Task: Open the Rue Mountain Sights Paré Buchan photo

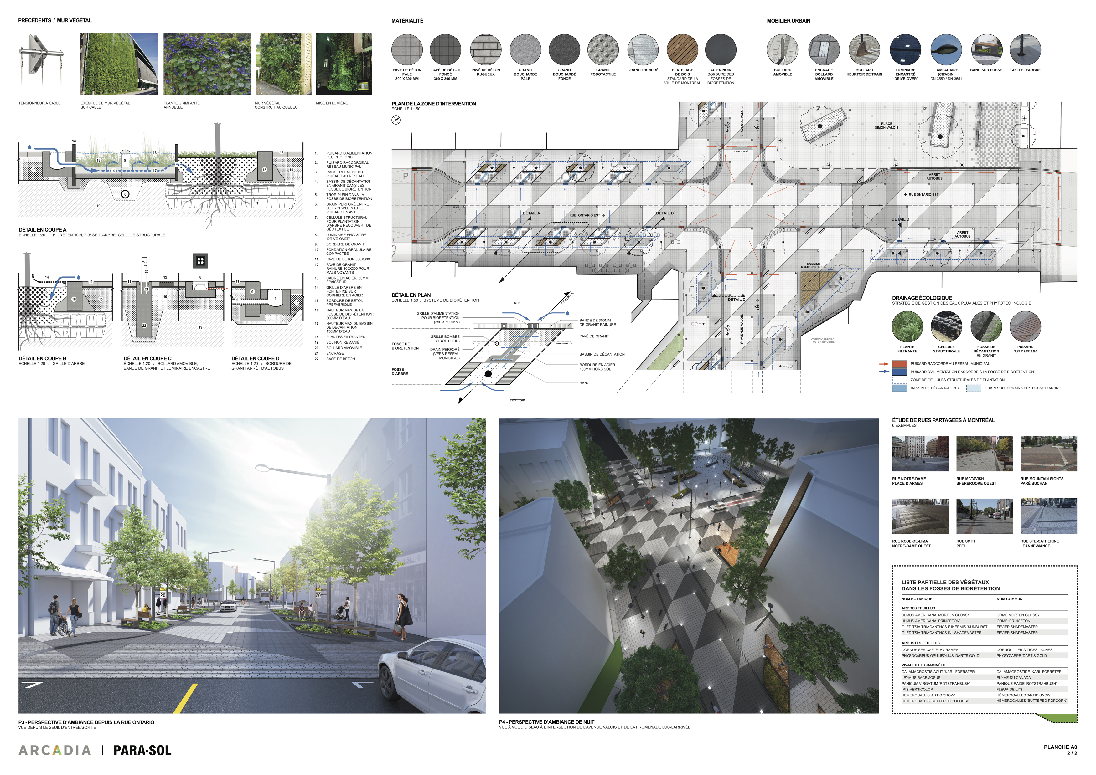Action: tap(1049, 454)
